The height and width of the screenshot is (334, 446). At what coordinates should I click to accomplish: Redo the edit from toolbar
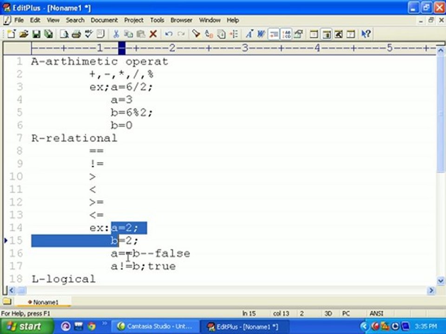(x=181, y=34)
